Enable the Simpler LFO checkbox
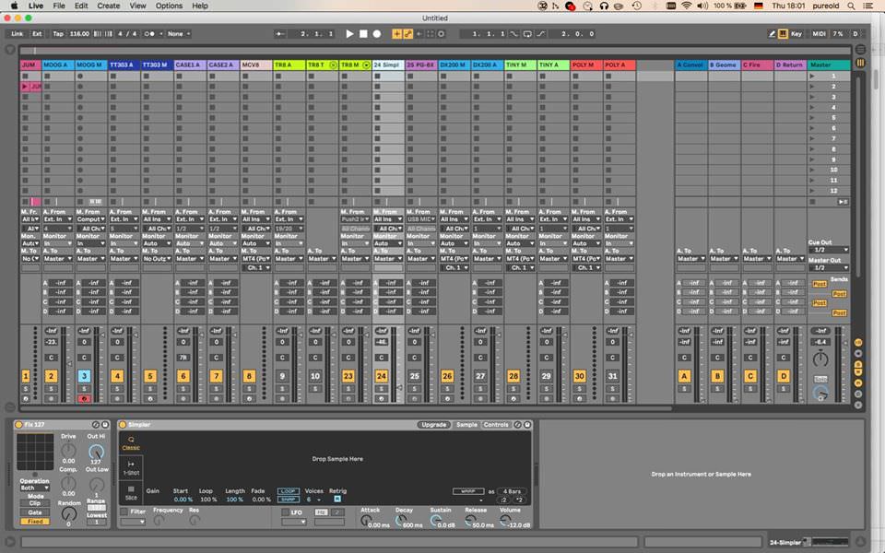This screenshot has height=553, width=885. point(285,512)
